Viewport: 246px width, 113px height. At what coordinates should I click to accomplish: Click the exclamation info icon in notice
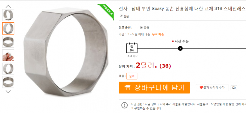pos(125,105)
